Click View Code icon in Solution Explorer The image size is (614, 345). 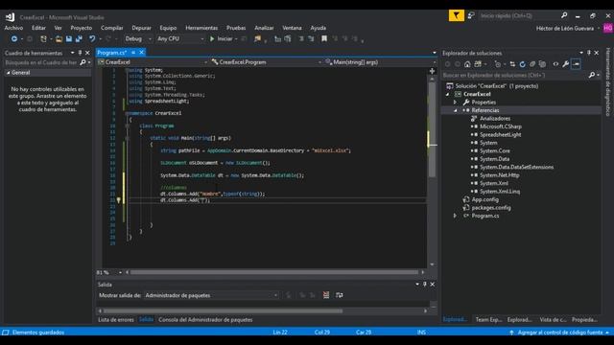(555, 64)
